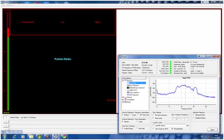Expand the History tree node

pos(123,102)
